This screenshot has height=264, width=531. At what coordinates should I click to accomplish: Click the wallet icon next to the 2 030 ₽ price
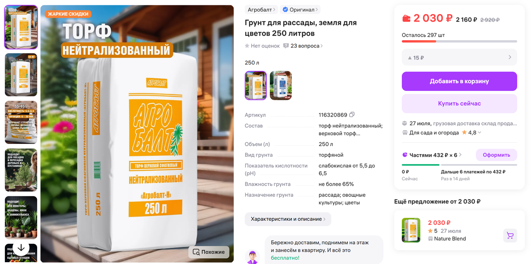click(406, 19)
